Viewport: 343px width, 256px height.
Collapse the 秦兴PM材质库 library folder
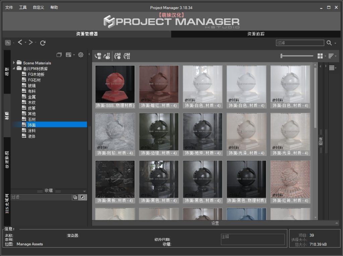coord(14,68)
